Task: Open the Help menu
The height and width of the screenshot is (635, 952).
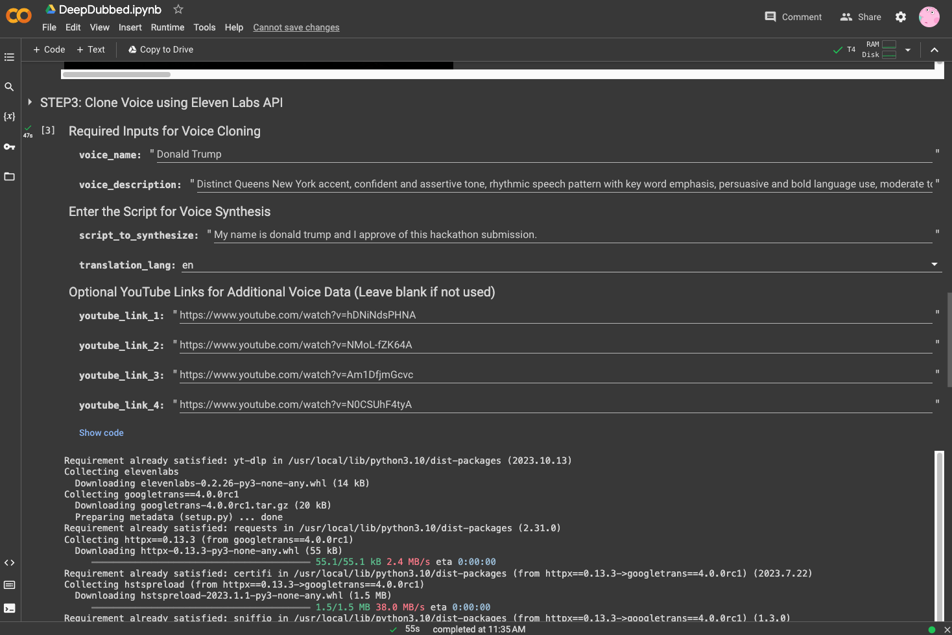Action: coord(234,27)
